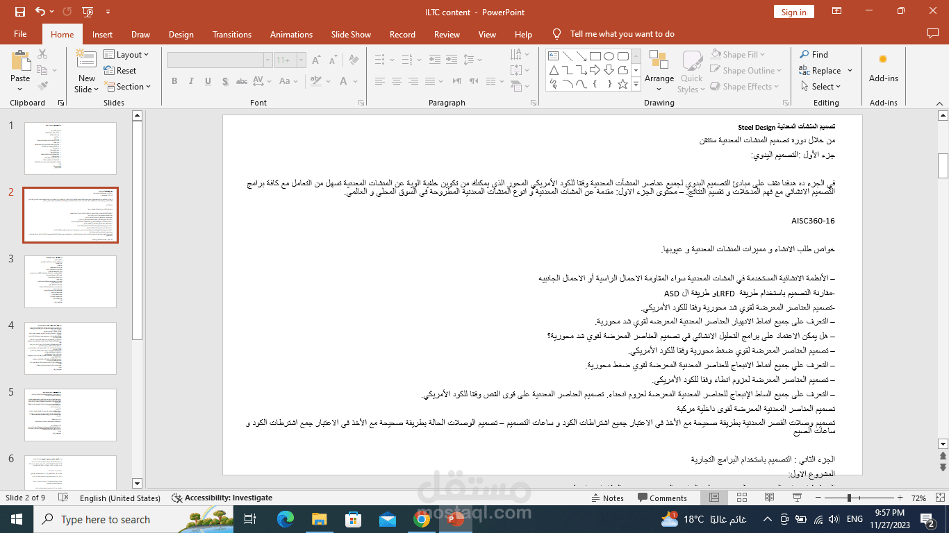This screenshot has width=949, height=533.
Task: Open the File tab
Action: (x=20, y=34)
